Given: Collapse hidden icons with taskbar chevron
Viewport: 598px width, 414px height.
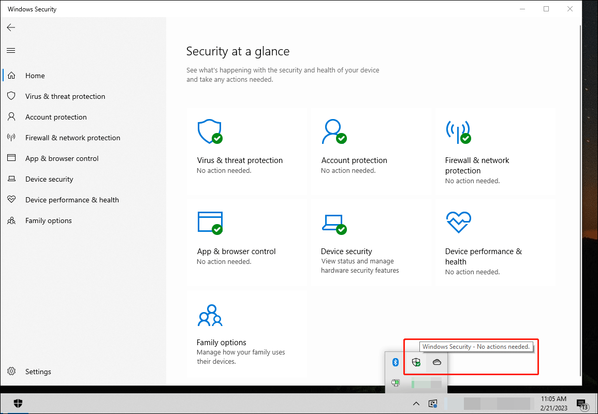Looking at the screenshot, I should point(416,403).
